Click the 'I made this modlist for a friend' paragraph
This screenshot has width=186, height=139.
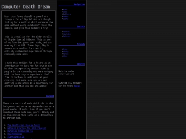point(29,74)
